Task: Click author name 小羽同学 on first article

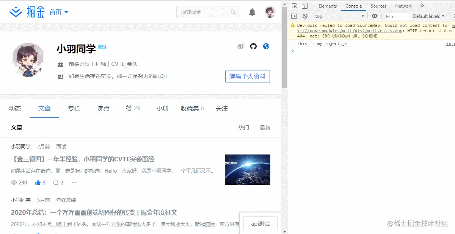Action: (x=21, y=147)
